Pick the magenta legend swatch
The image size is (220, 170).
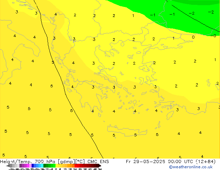28,165
